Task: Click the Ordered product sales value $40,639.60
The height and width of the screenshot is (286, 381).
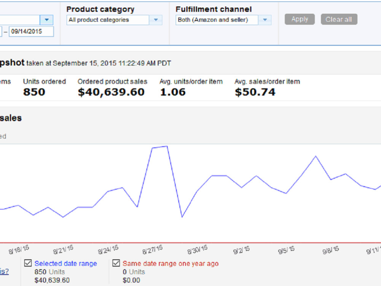Action: [x=111, y=92]
